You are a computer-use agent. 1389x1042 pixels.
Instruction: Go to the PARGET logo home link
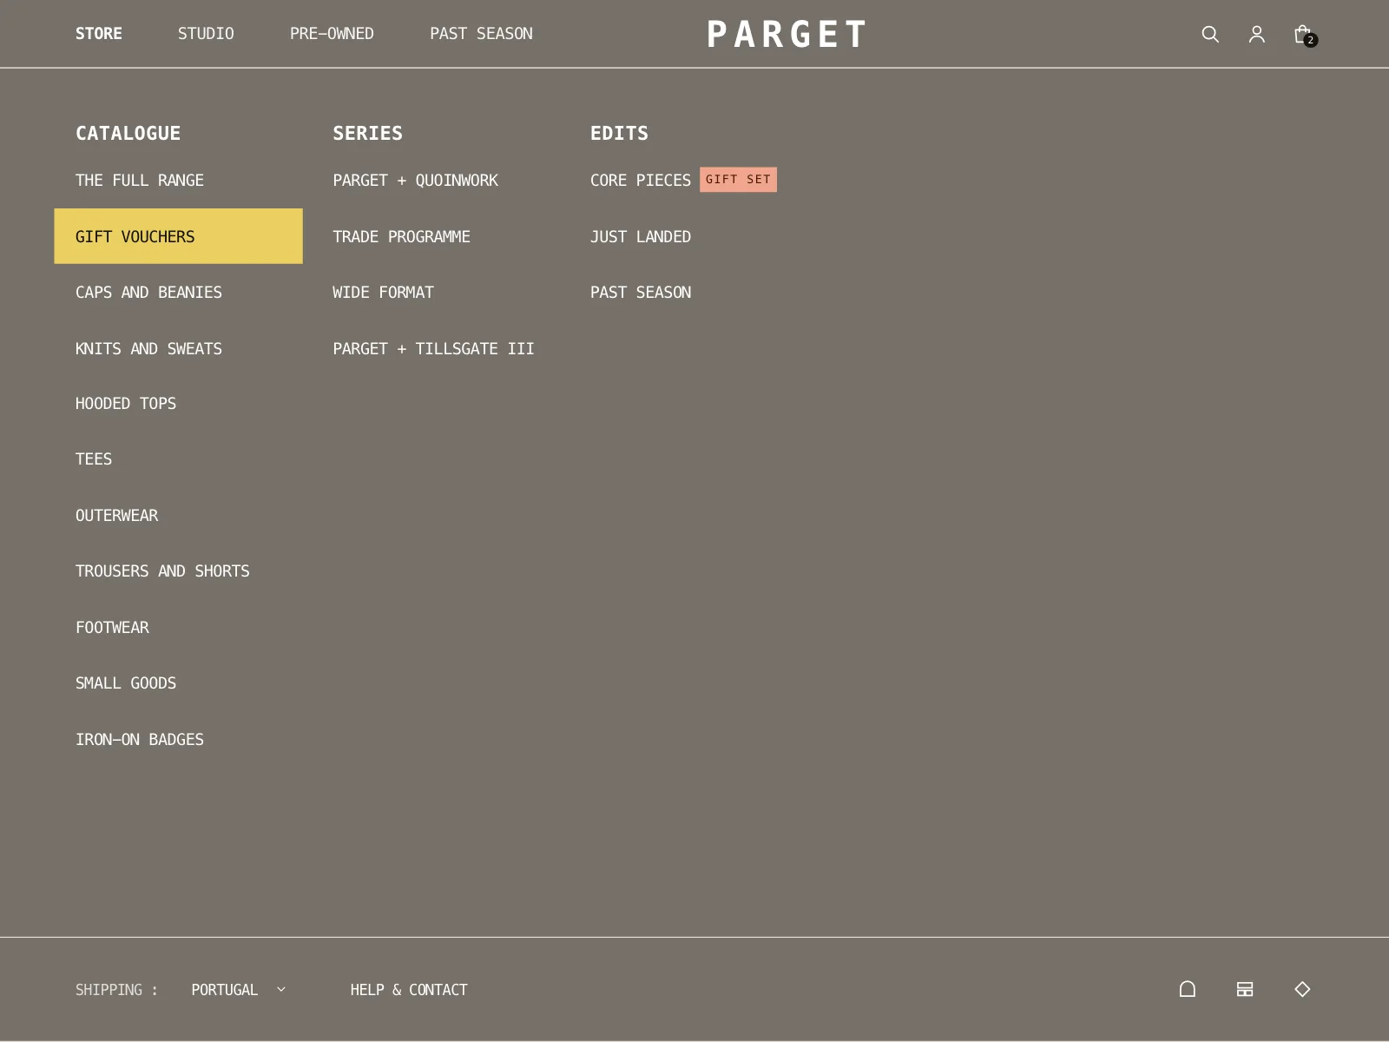point(787,35)
